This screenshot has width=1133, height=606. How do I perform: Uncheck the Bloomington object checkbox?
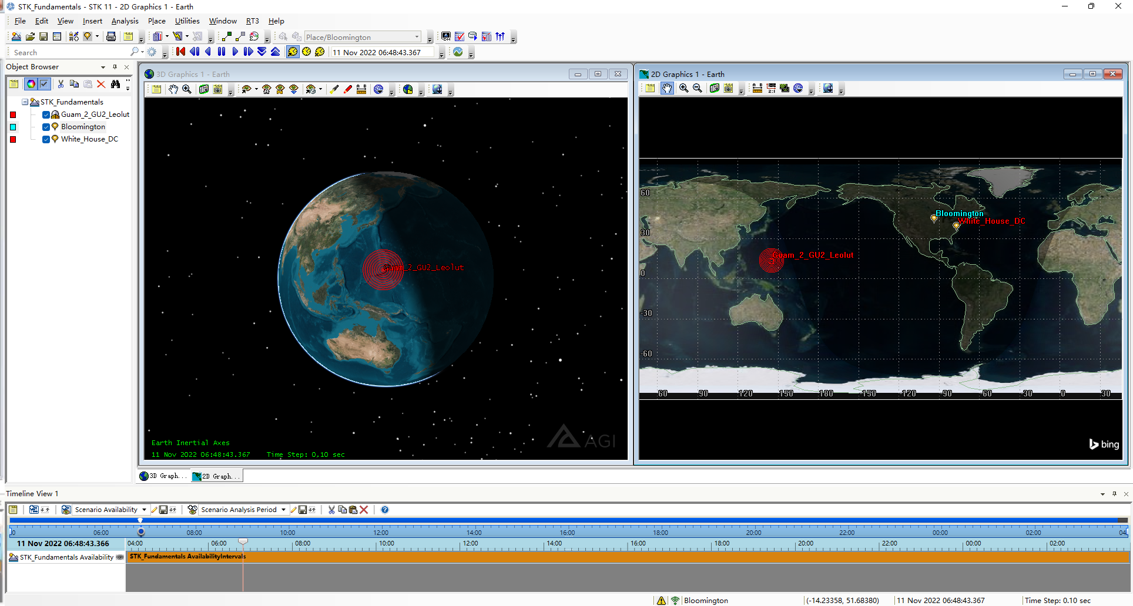(46, 127)
